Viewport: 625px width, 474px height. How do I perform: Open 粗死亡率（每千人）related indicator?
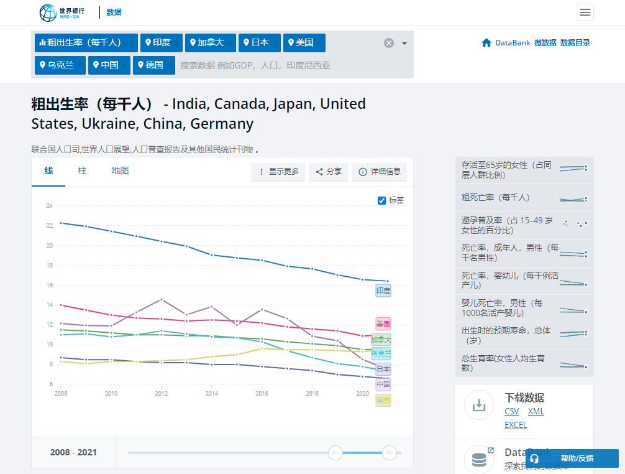[524, 198]
